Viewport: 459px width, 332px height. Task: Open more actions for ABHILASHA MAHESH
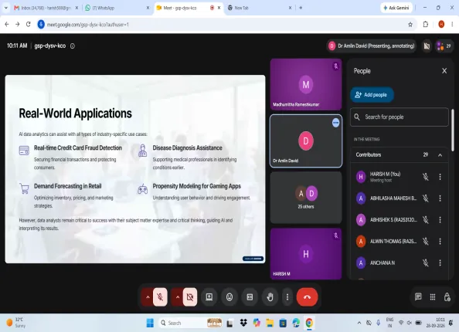click(x=440, y=198)
